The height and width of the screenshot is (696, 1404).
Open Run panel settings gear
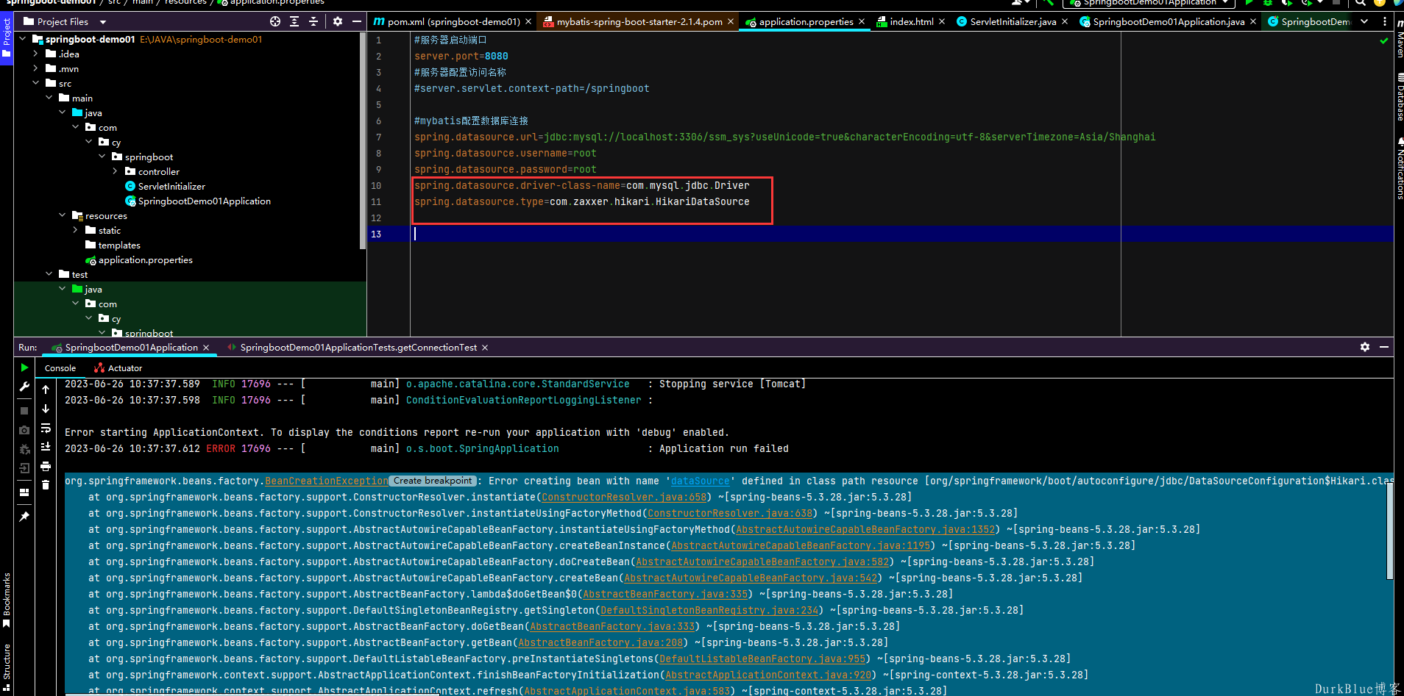1365,347
